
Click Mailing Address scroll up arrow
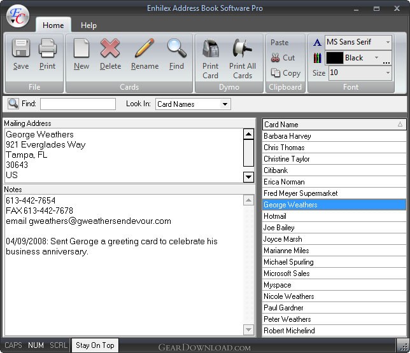248,134
